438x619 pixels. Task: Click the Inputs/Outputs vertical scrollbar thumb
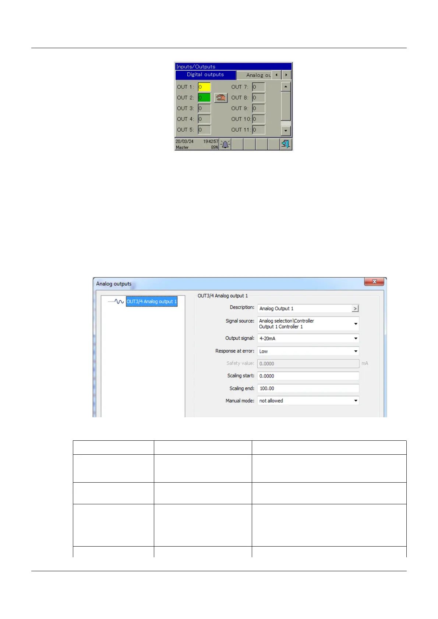(286, 106)
